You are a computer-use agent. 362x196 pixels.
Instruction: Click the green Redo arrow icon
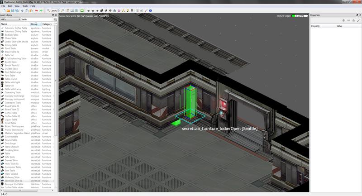coord(41,10)
